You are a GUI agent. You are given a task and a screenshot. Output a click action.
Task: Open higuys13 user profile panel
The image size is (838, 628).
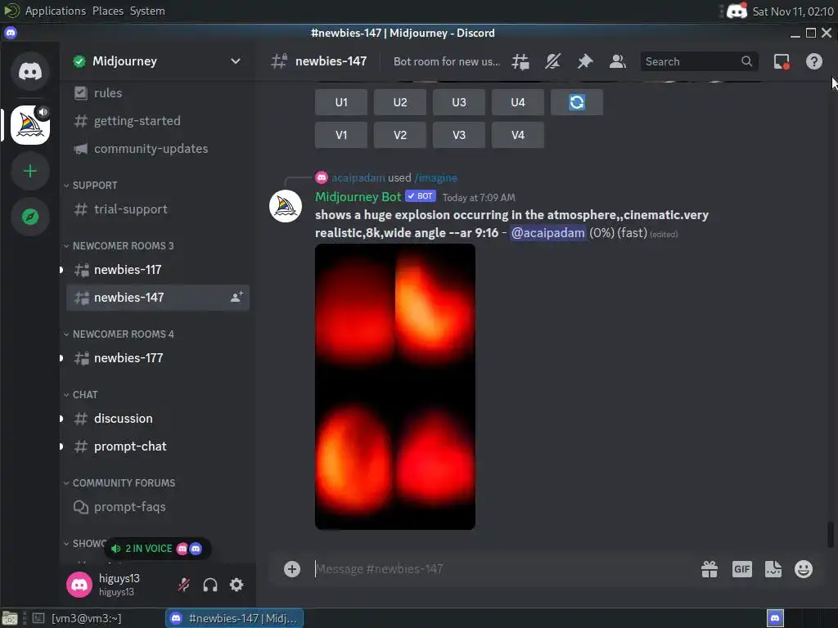click(x=118, y=585)
